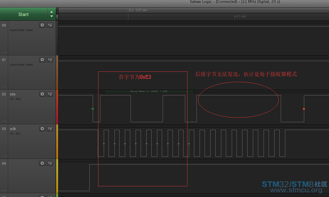Grab sclk channel resize handle dots

click(4, 155)
